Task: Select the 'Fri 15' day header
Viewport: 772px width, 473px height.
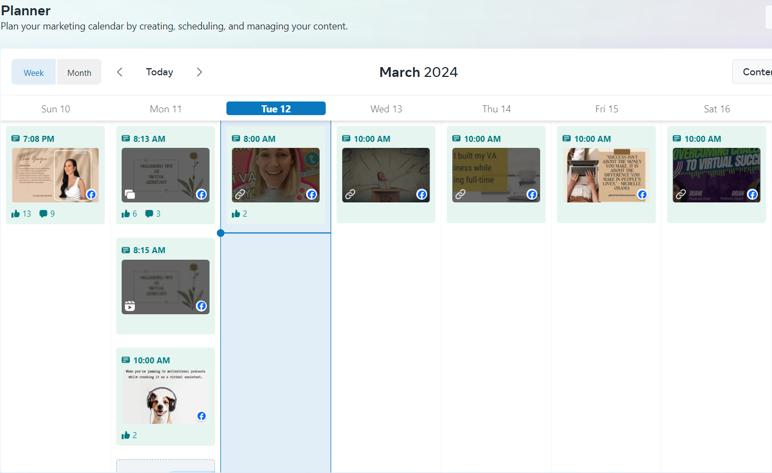Action: pos(607,109)
